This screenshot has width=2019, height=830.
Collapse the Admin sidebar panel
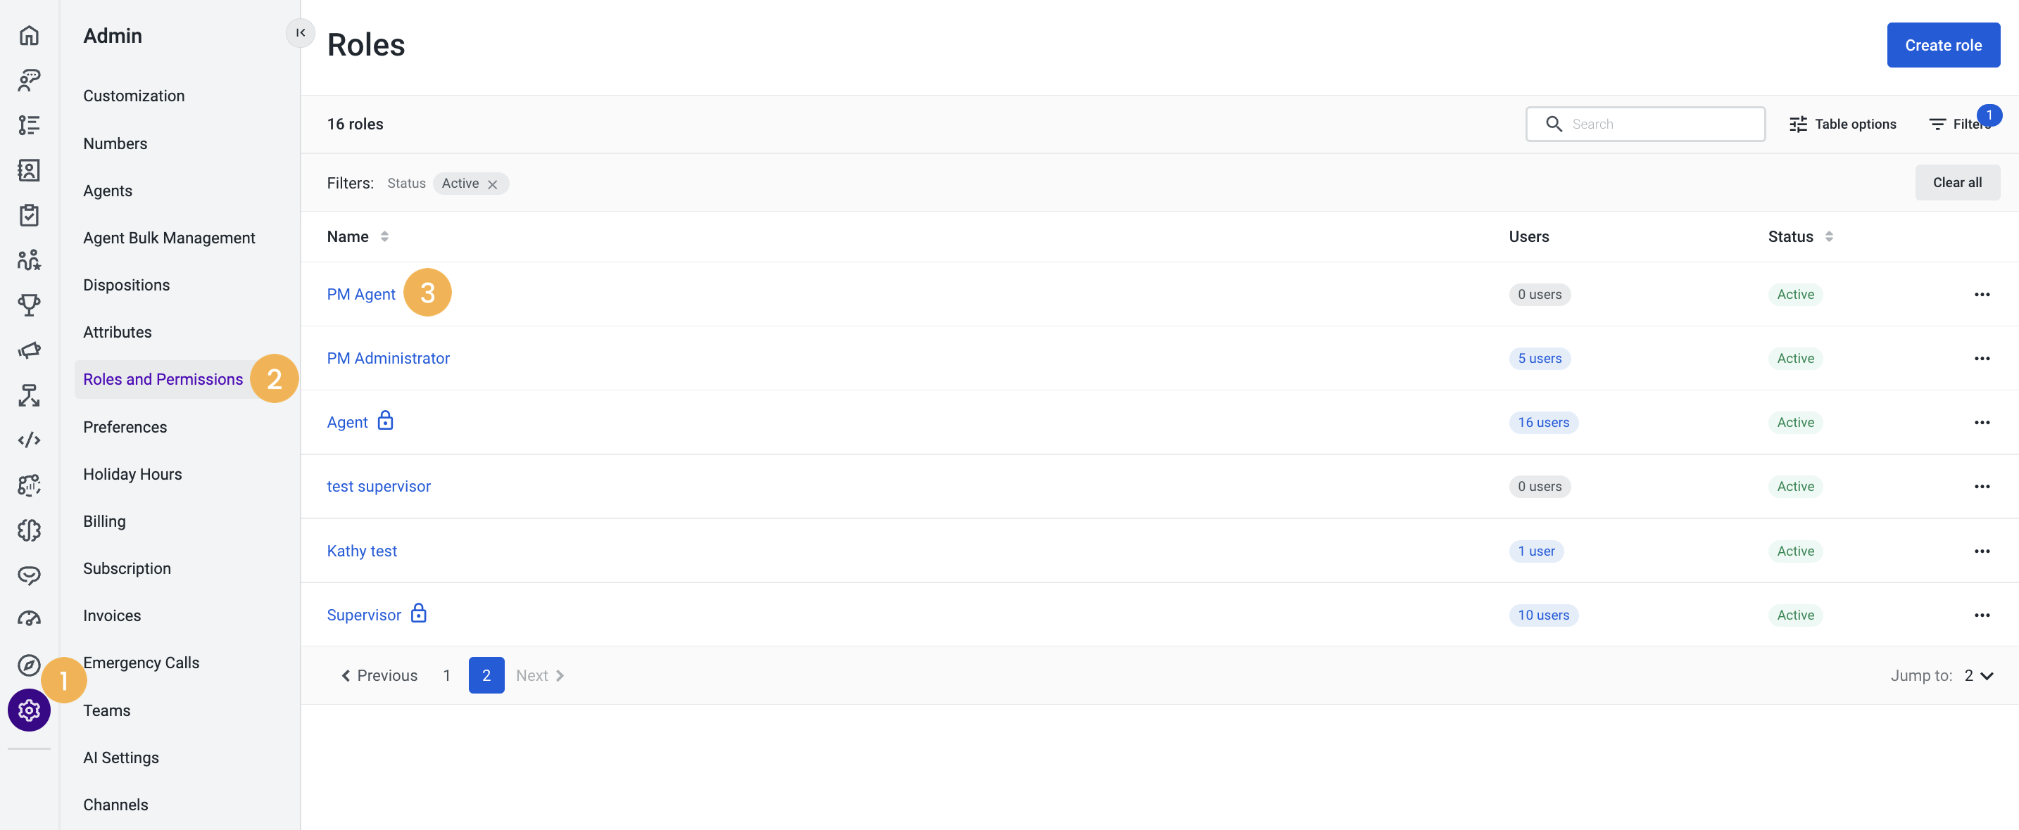pyautogui.click(x=300, y=33)
